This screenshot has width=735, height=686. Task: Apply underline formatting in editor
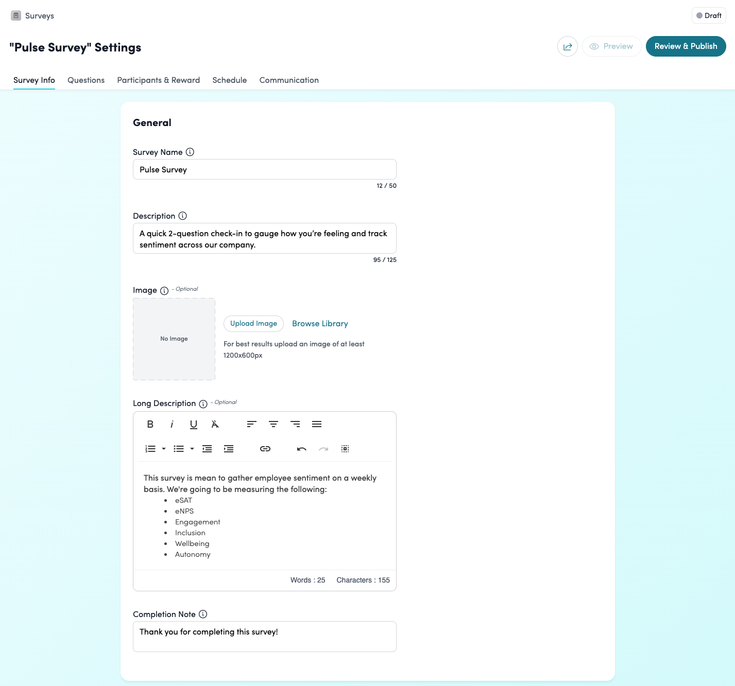point(194,424)
